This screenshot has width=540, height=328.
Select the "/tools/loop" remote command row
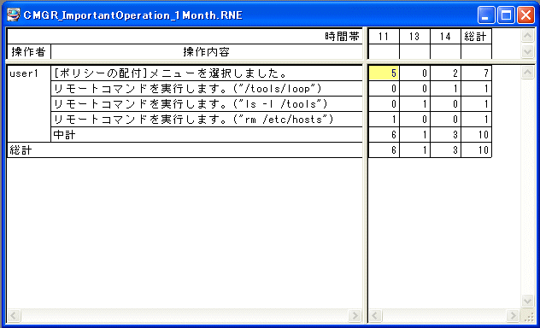tap(207, 89)
